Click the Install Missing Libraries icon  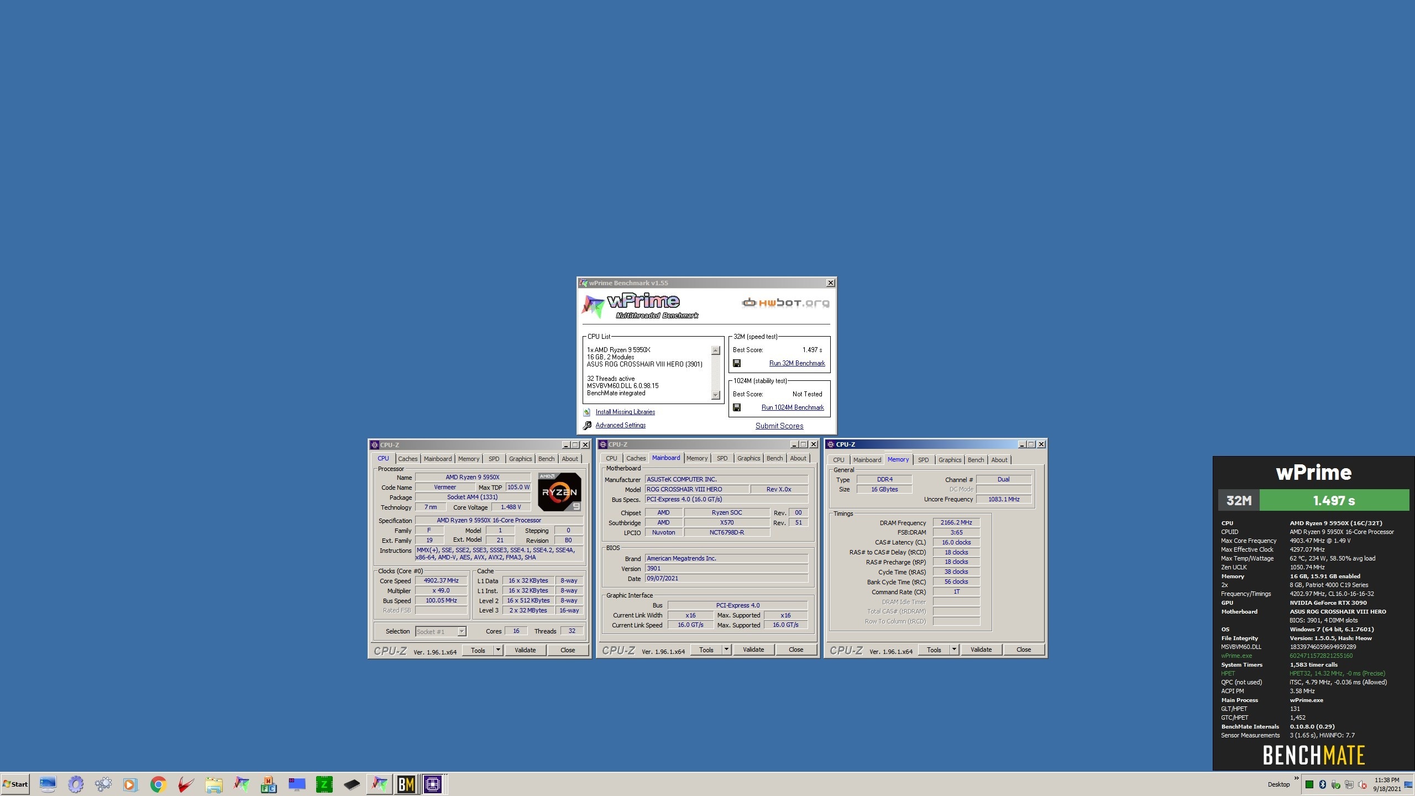pyautogui.click(x=586, y=412)
